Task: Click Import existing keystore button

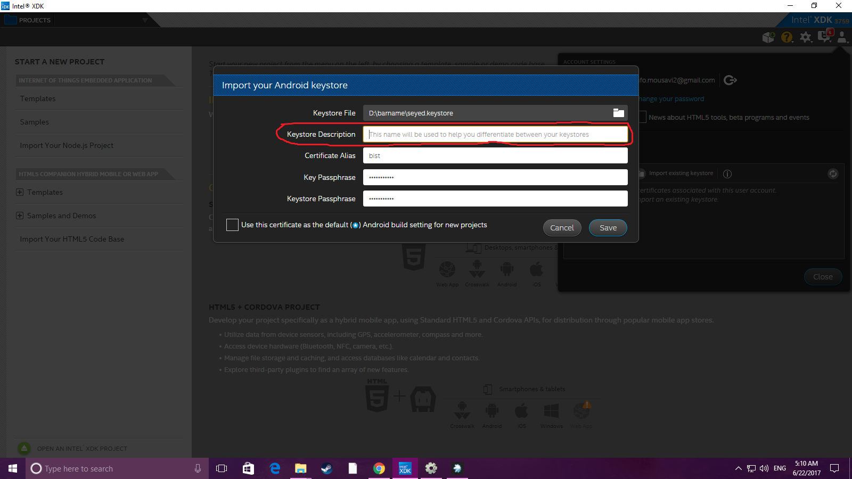Action: coord(677,174)
